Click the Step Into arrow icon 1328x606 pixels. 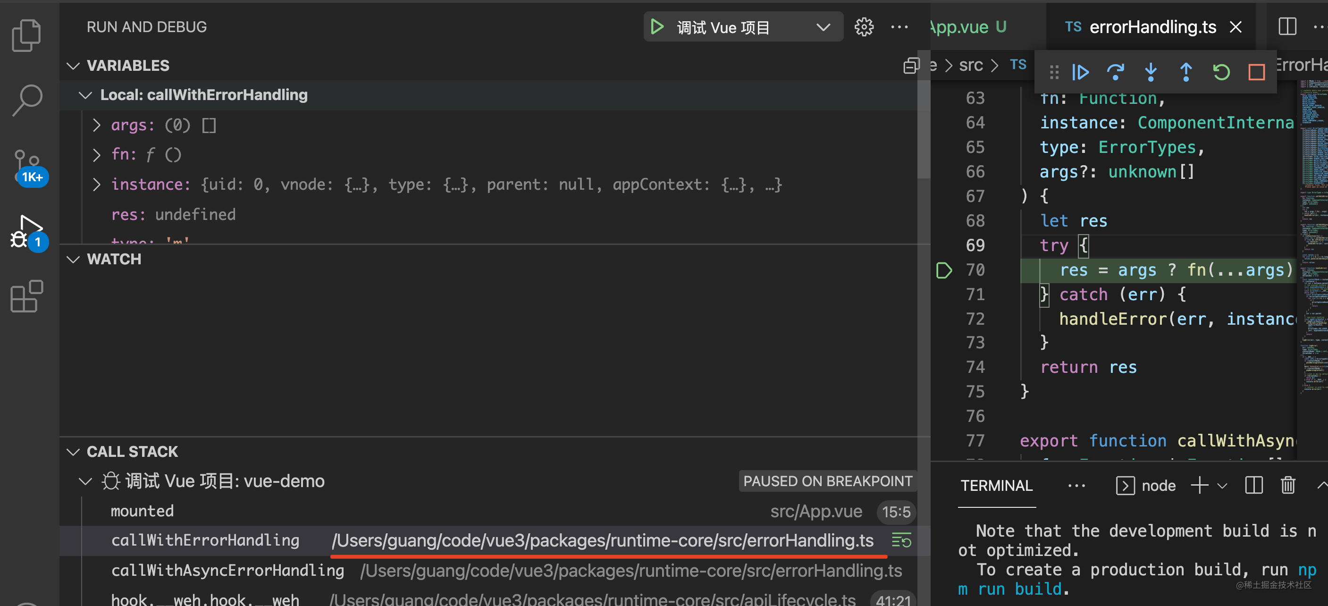pos(1151,72)
